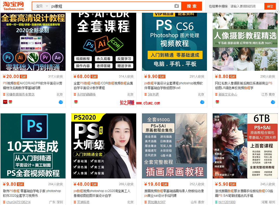Click the 269人收货 sales count
This screenshot has width=280, height=205.
click(x=126, y=184)
